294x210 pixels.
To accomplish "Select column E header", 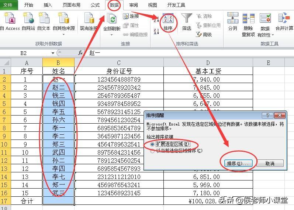I will pyautogui.click(x=269, y=62).
